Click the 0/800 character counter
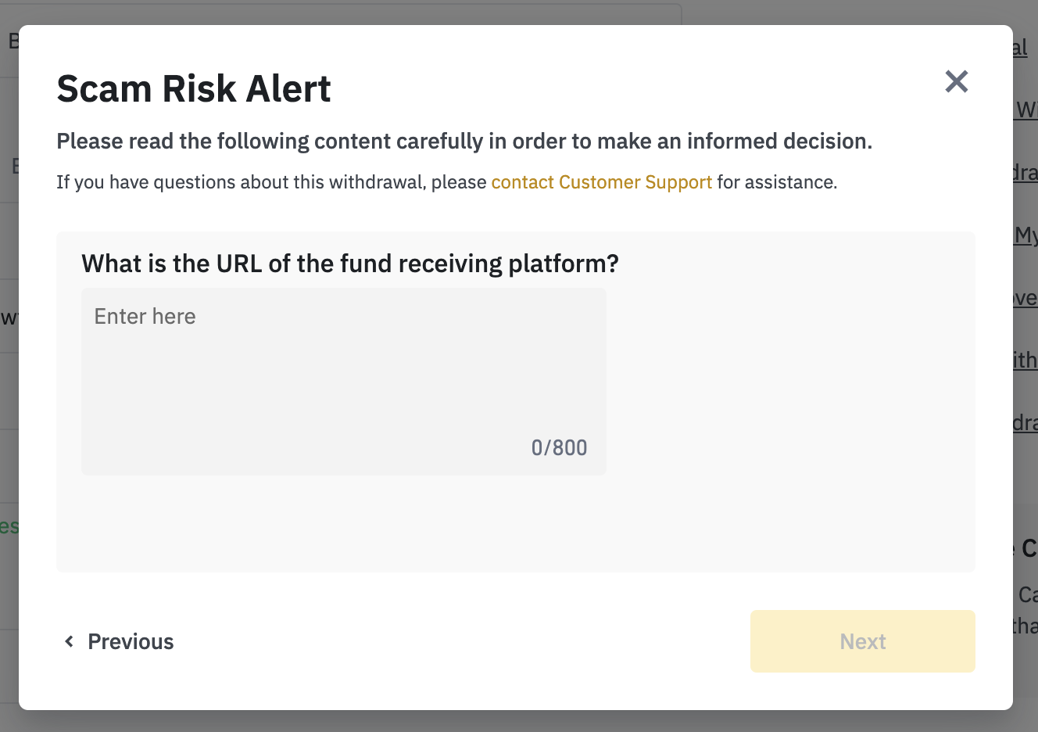 pyautogui.click(x=559, y=448)
